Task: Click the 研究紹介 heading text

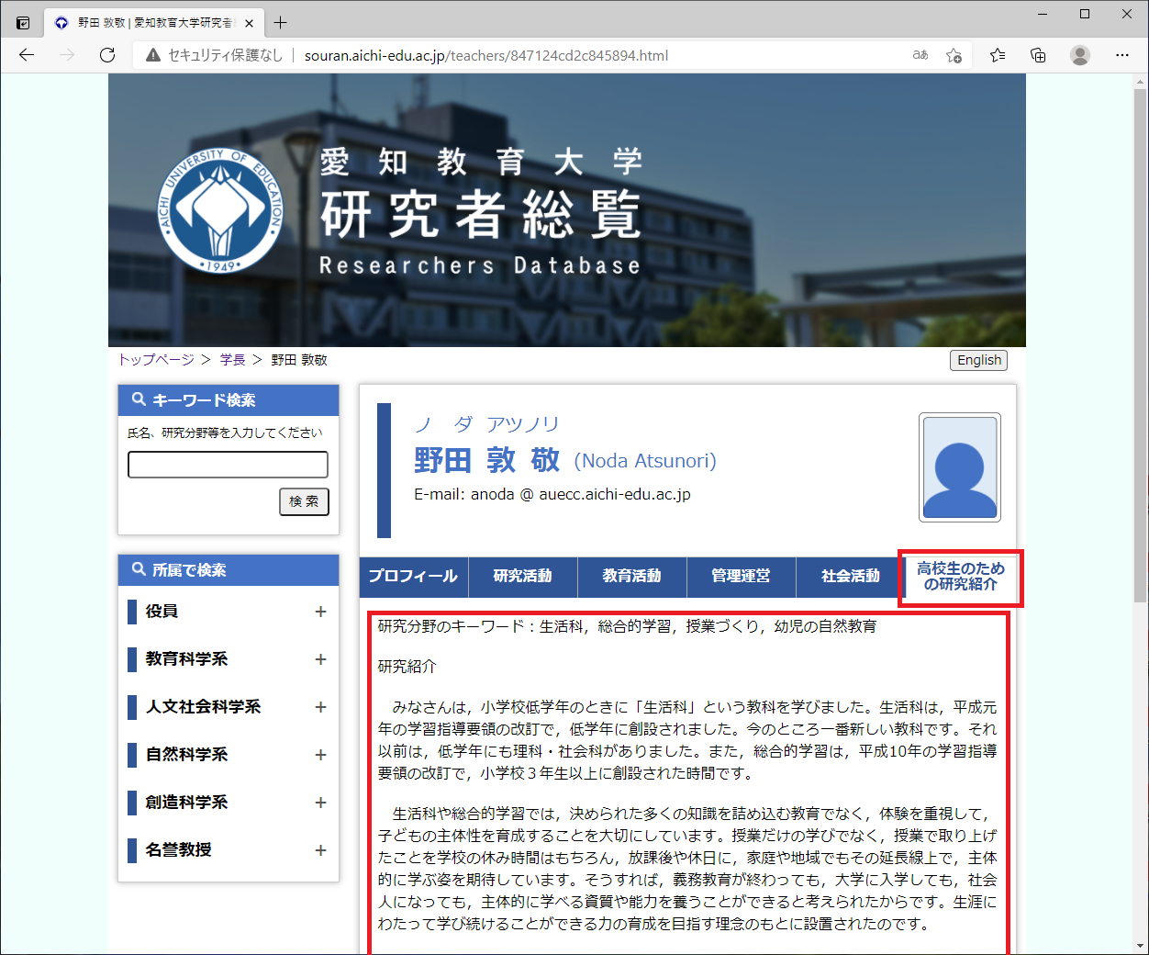Action: click(x=407, y=667)
